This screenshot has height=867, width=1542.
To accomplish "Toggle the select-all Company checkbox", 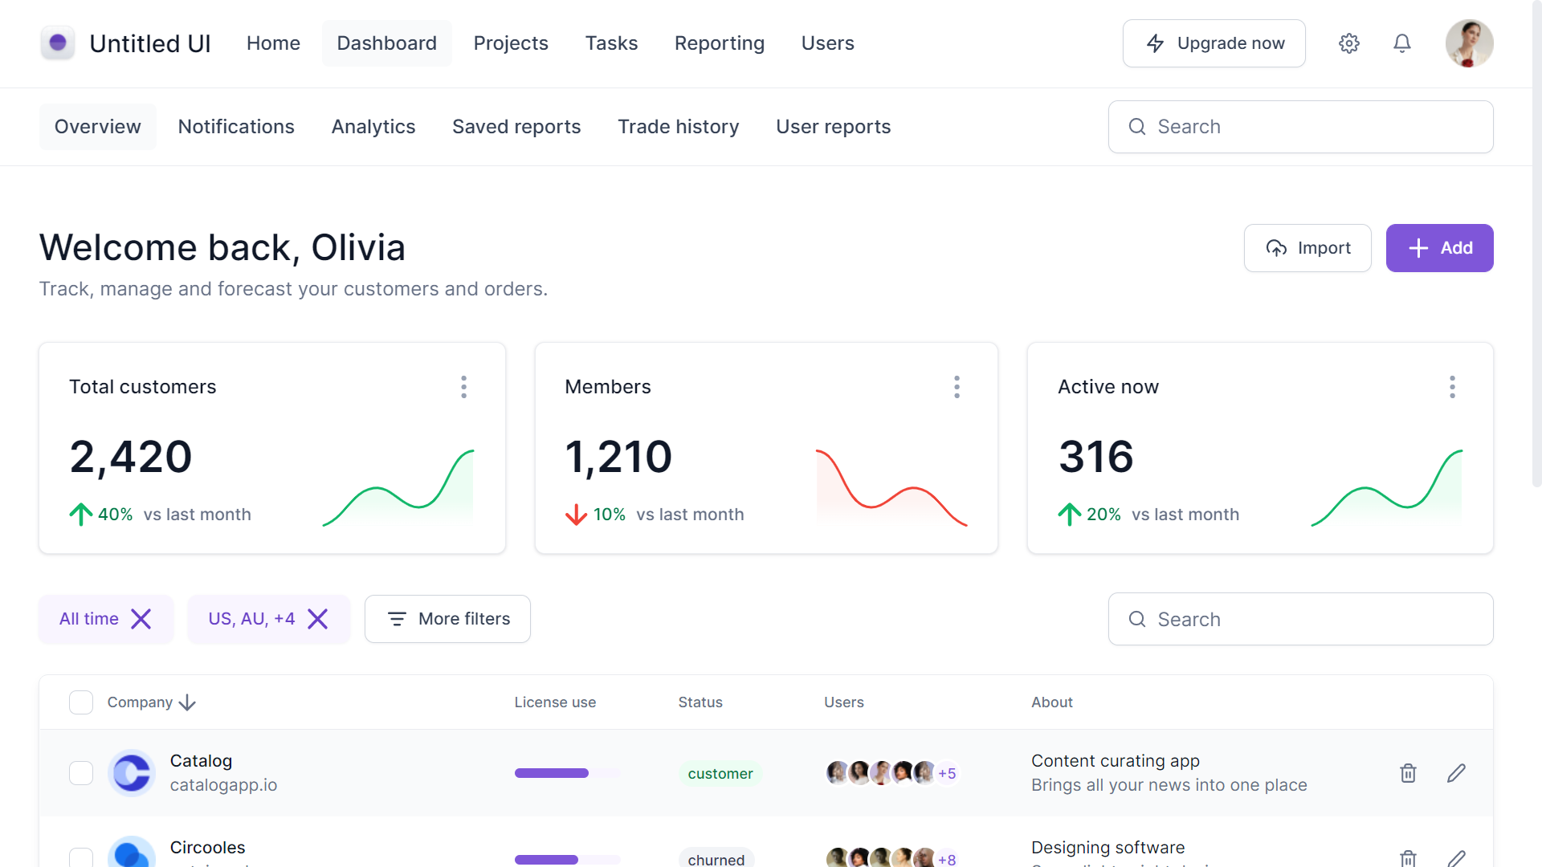I will (x=81, y=702).
